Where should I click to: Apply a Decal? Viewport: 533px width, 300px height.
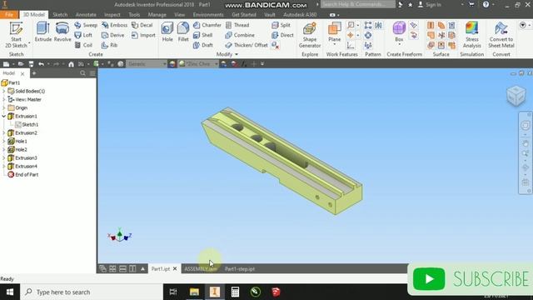coord(142,25)
